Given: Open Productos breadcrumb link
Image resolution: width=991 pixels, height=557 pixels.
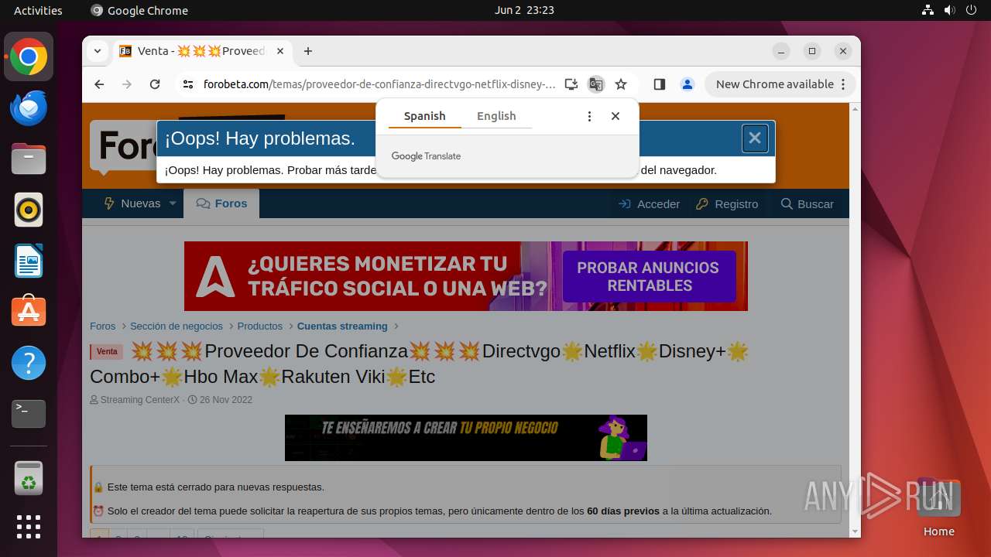Looking at the screenshot, I should [x=260, y=326].
